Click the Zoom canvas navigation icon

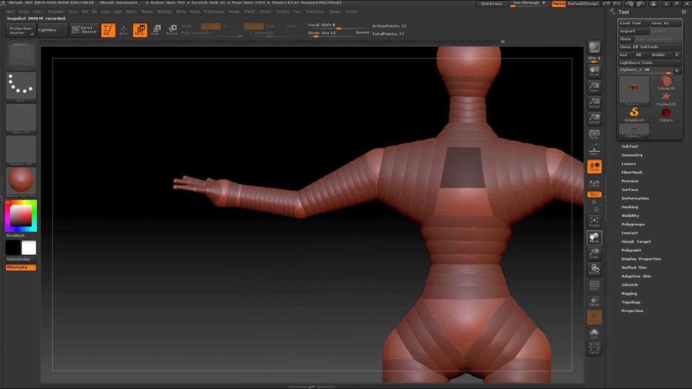(594, 87)
